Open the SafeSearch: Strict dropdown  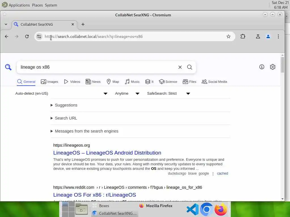(169, 94)
